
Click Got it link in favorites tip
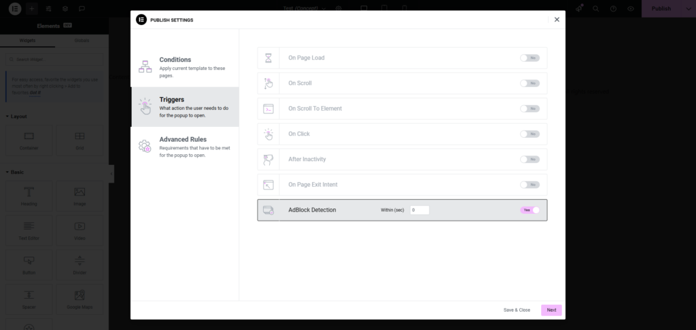point(35,93)
